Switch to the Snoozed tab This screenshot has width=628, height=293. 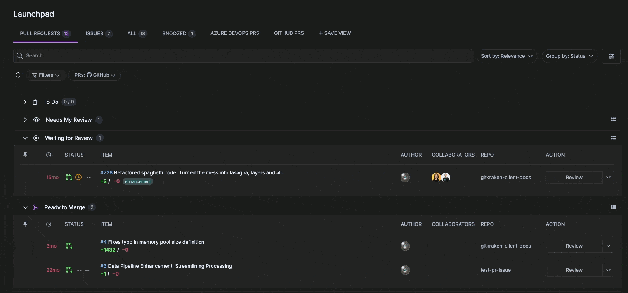pyautogui.click(x=178, y=33)
